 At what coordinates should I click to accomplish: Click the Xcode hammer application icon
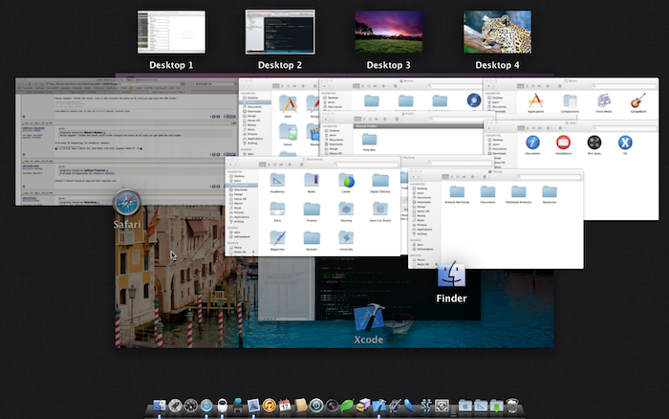[x=369, y=320]
